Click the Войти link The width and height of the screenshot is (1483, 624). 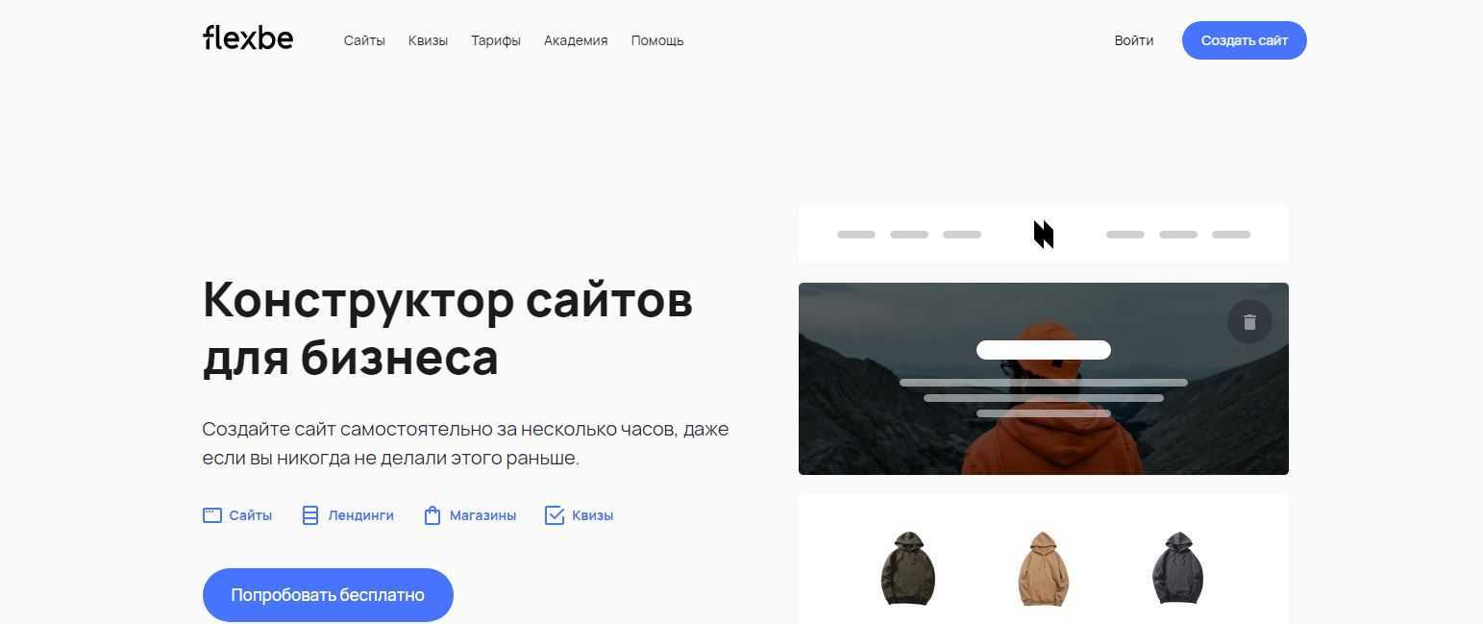(1134, 40)
